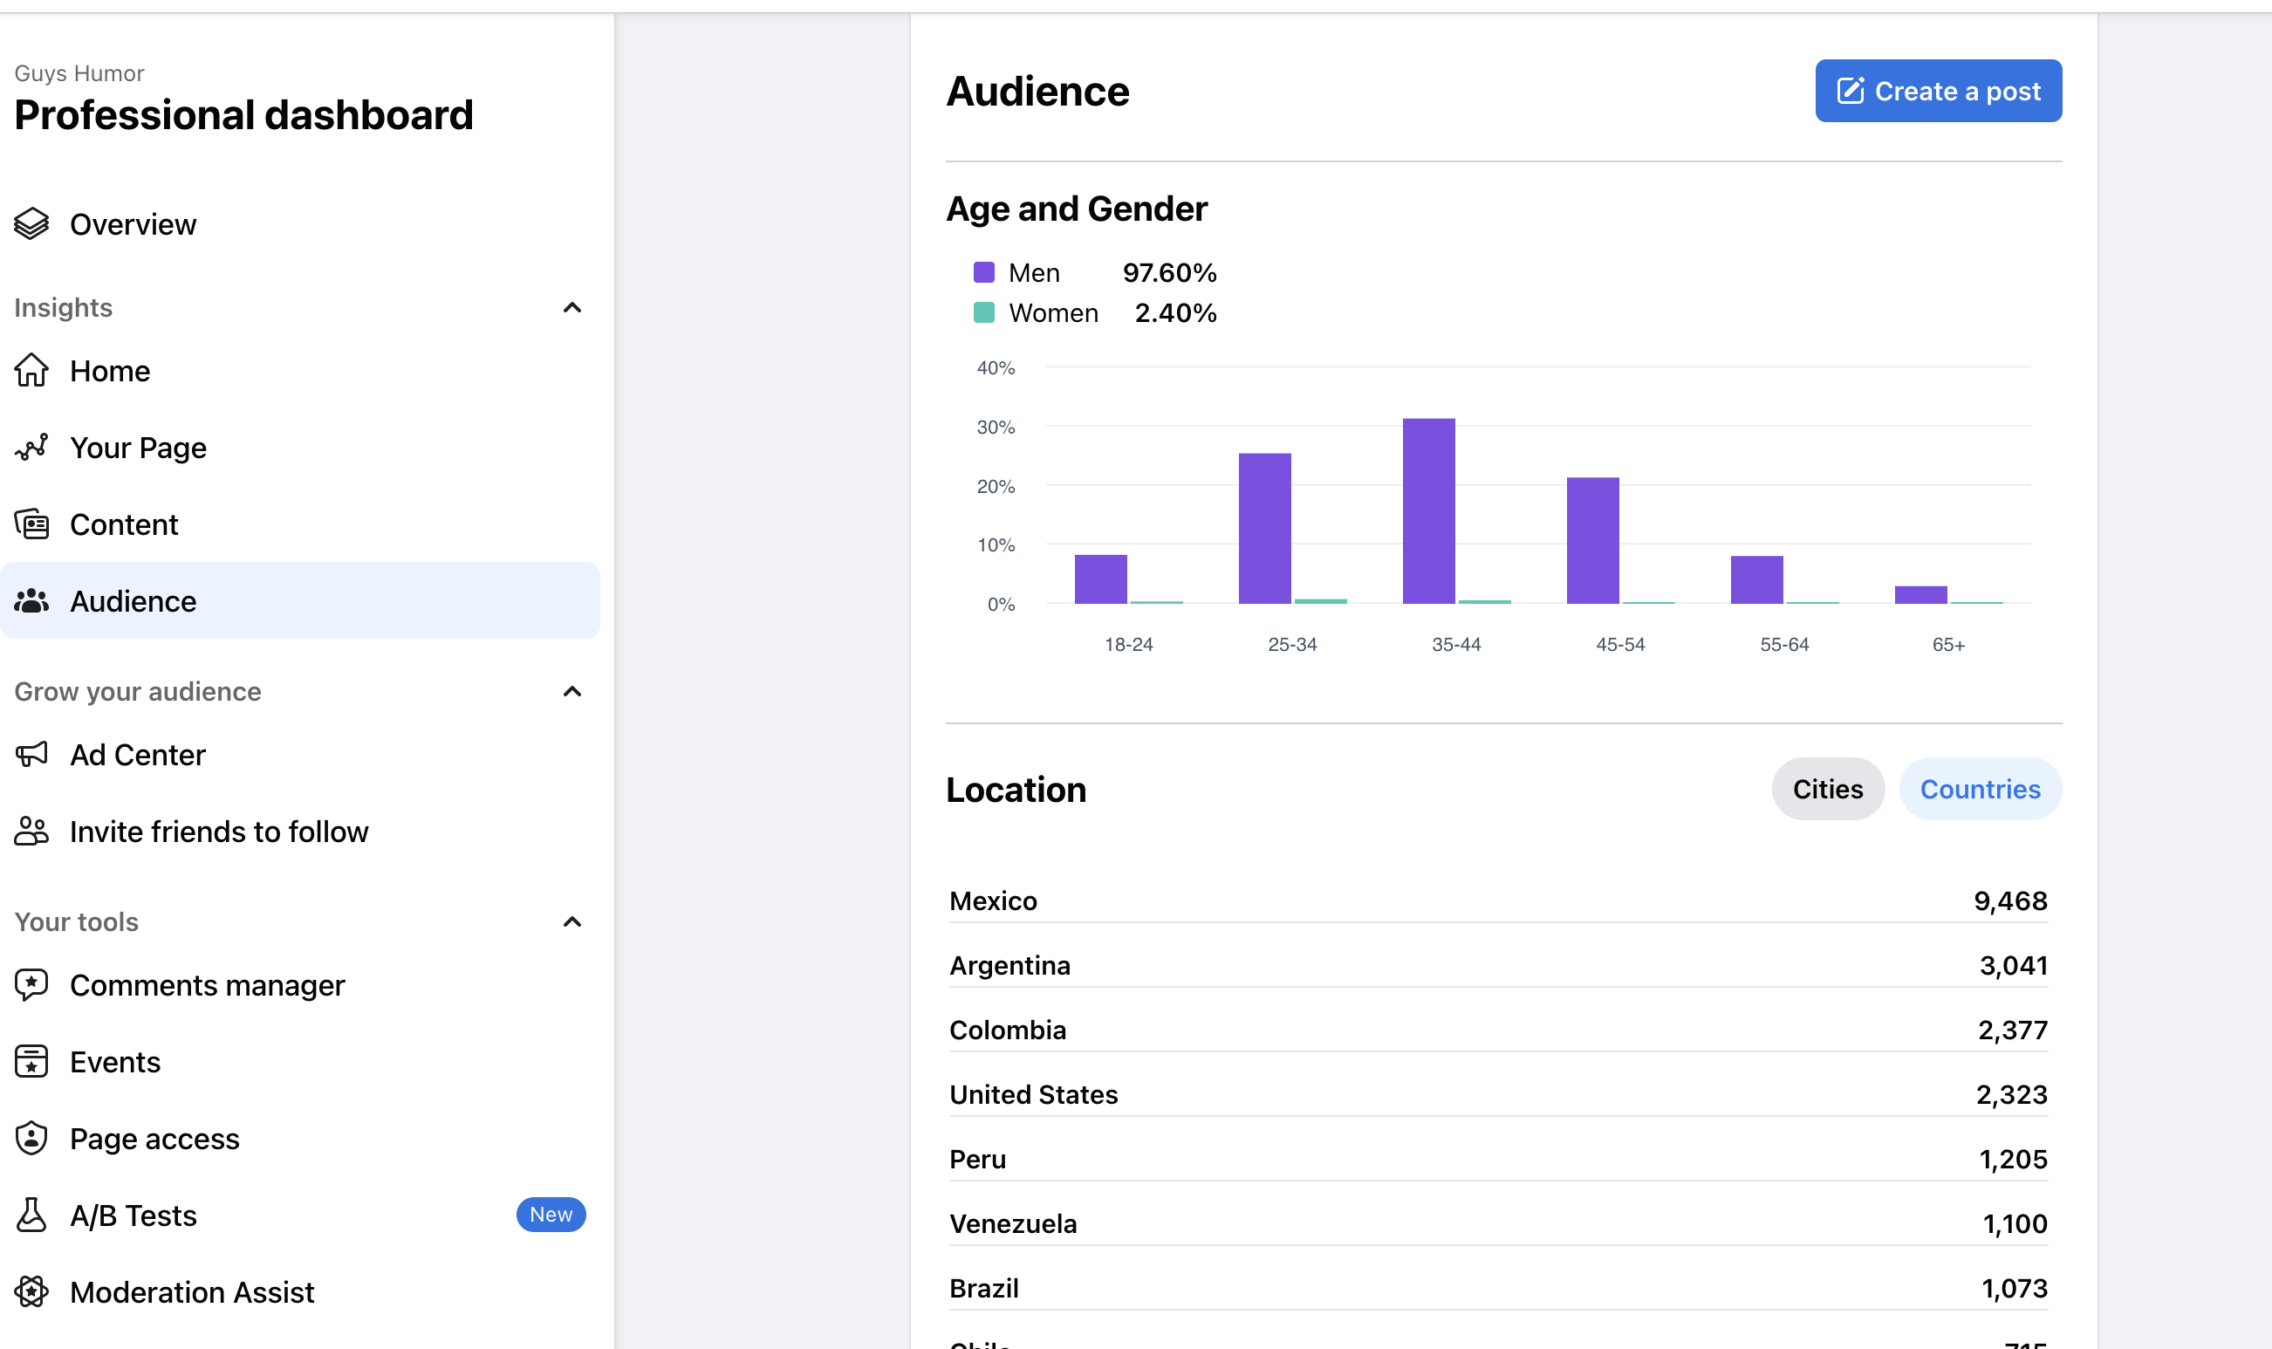The image size is (2272, 1349).
Task: Collapse the Grow your audience section
Action: click(x=572, y=692)
